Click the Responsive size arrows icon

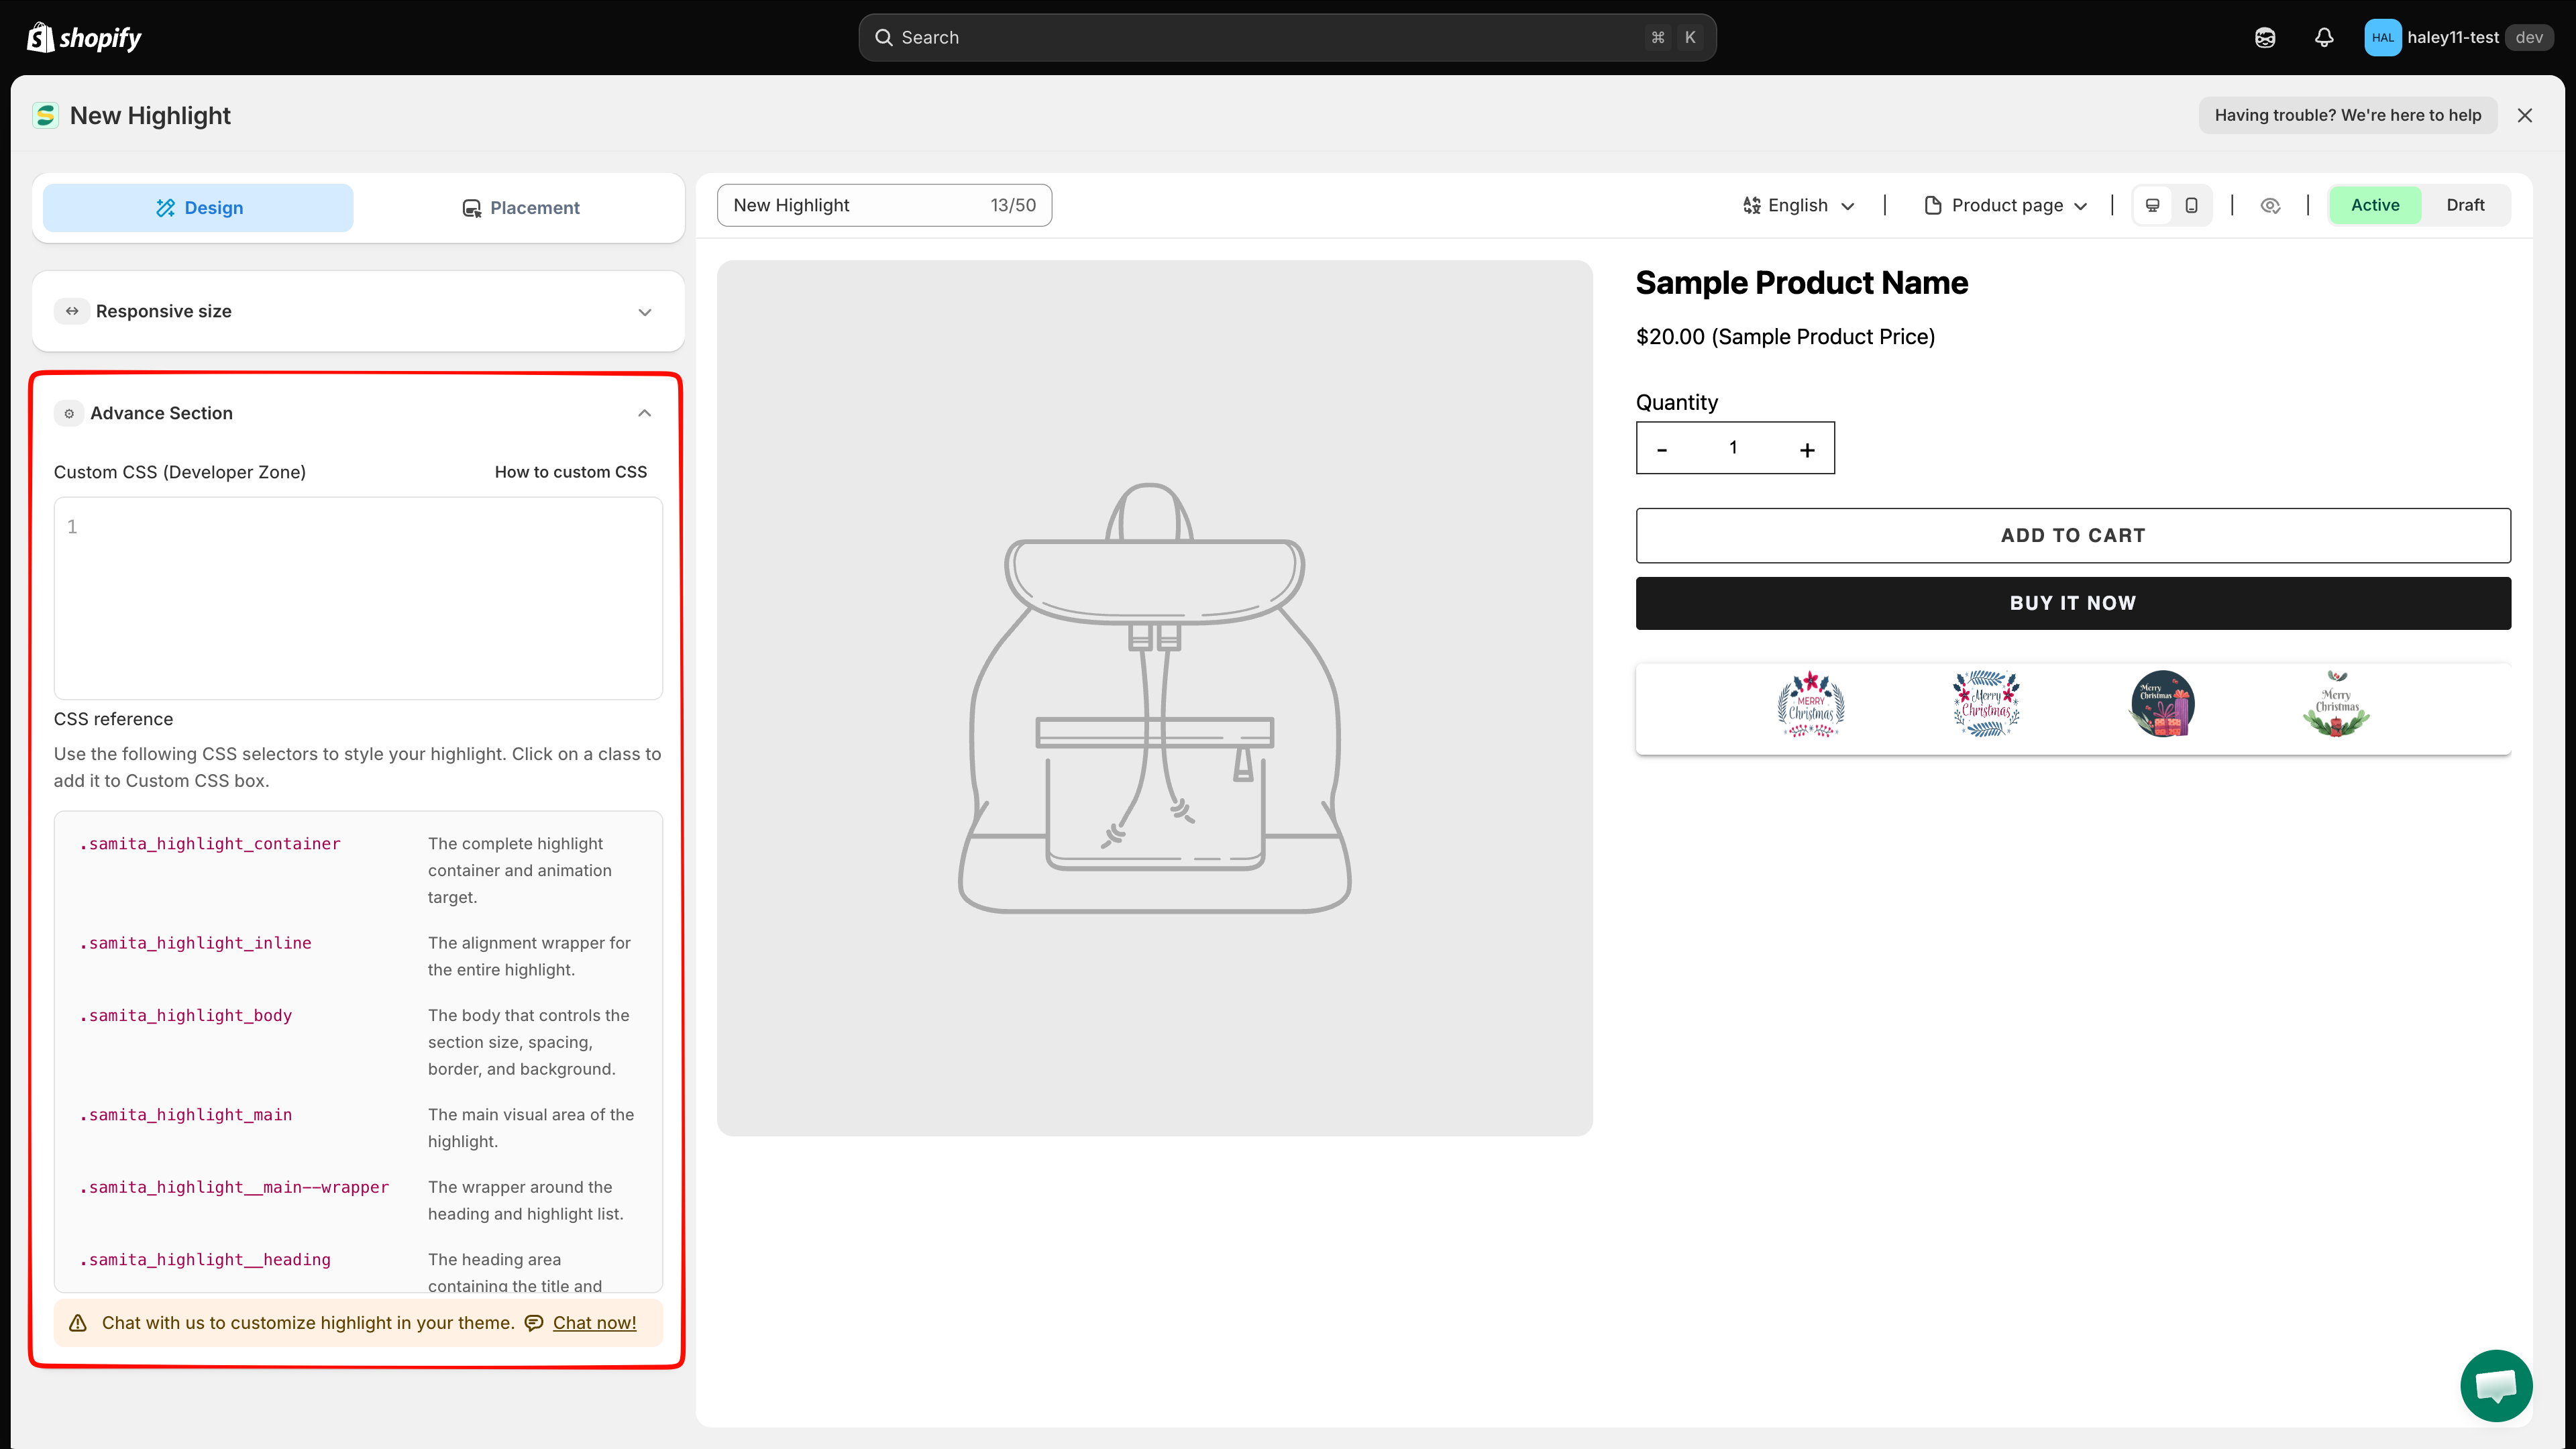coord(72,311)
